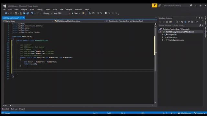207x116 pixels.
Task: Click the New Project toolbar icon
Action: click(16, 13)
